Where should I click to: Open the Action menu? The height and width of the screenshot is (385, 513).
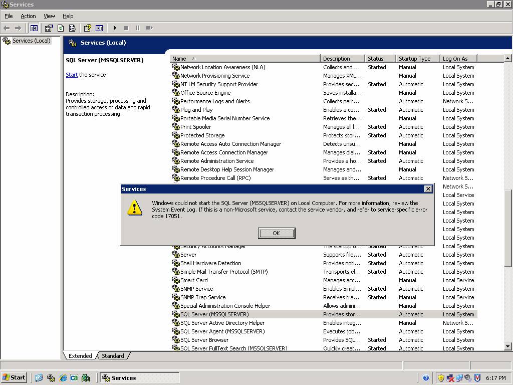[x=28, y=16]
